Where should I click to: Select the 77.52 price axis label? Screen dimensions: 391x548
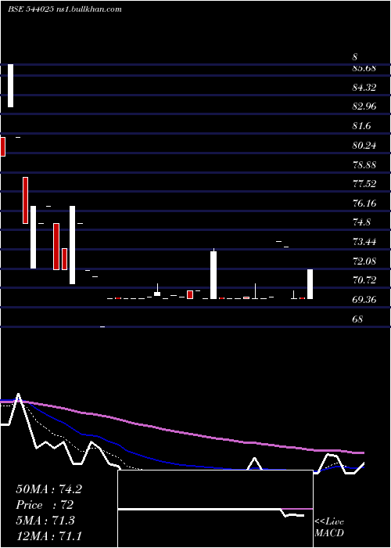[364, 184]
